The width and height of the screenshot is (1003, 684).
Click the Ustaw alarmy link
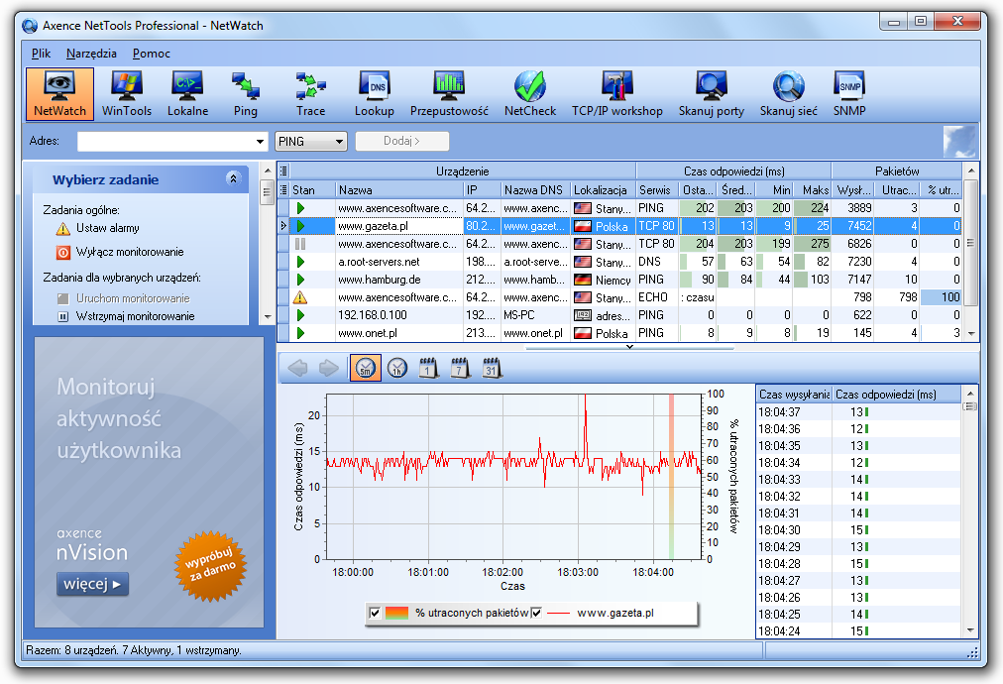coord(107,228)
